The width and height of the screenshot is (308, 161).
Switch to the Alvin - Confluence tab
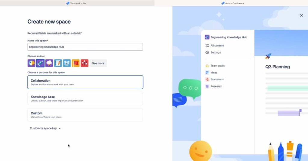(231, 3)
